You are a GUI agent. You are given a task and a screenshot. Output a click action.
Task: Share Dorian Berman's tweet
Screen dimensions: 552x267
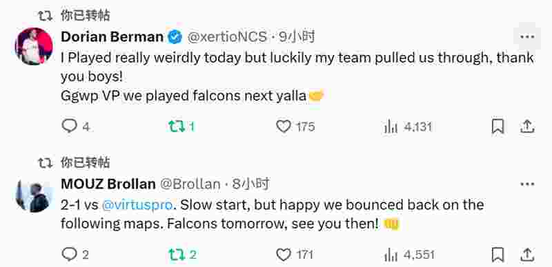click(527, 127)
